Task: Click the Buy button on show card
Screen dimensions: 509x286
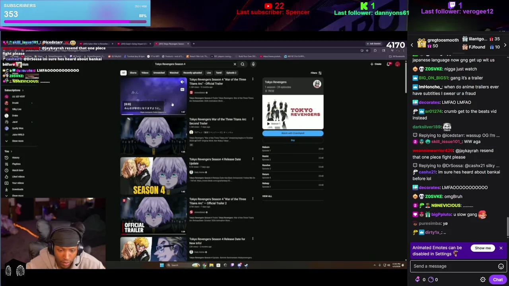Action: [x=293, y=140]
